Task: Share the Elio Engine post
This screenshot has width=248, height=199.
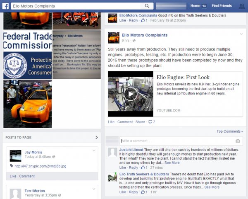Action: click(x=140, y=122)
